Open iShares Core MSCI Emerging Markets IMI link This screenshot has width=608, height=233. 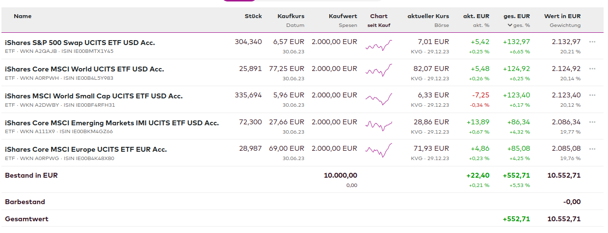coord(112,122)
